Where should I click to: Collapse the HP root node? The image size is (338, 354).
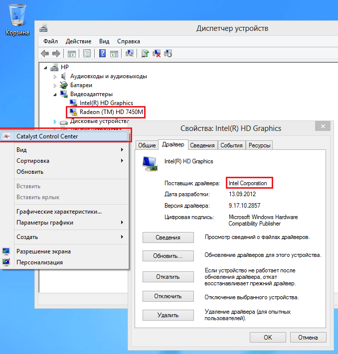[x=45, y=68]
